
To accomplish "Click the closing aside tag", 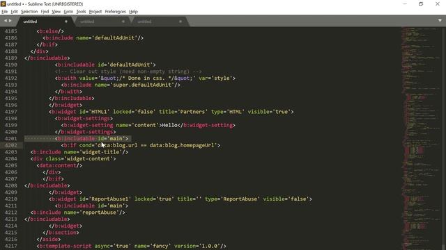I will (x=48, y=239).
